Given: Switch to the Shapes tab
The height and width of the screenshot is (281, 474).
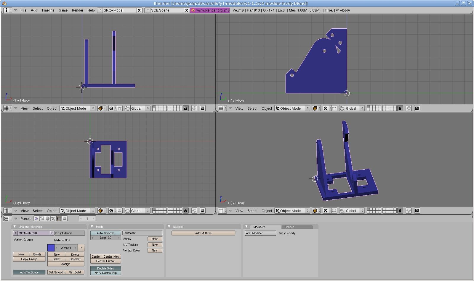Looking at the screenshot, I should click(x=289, y=227).
